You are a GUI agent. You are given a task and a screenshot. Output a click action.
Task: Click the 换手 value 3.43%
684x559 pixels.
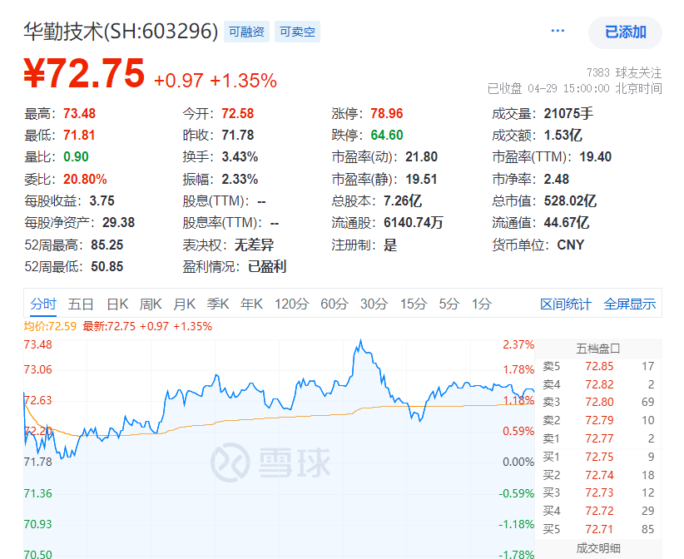click(x=240, y=157)
